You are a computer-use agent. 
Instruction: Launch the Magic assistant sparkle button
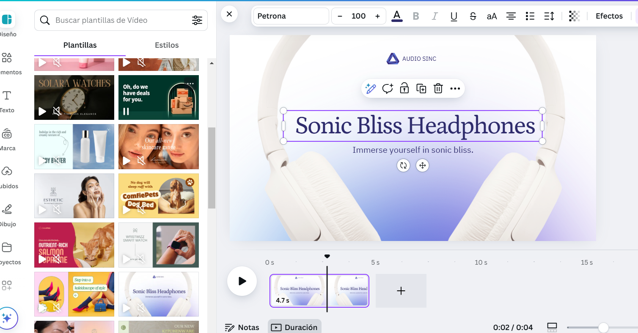click(x=7, y=317)
